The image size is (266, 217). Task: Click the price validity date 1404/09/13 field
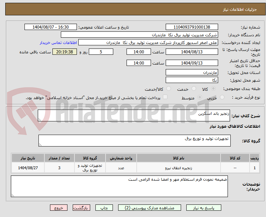(x=192, y=63)
